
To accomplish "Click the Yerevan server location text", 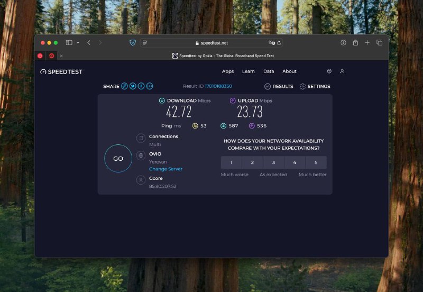I will coord(158,162).
